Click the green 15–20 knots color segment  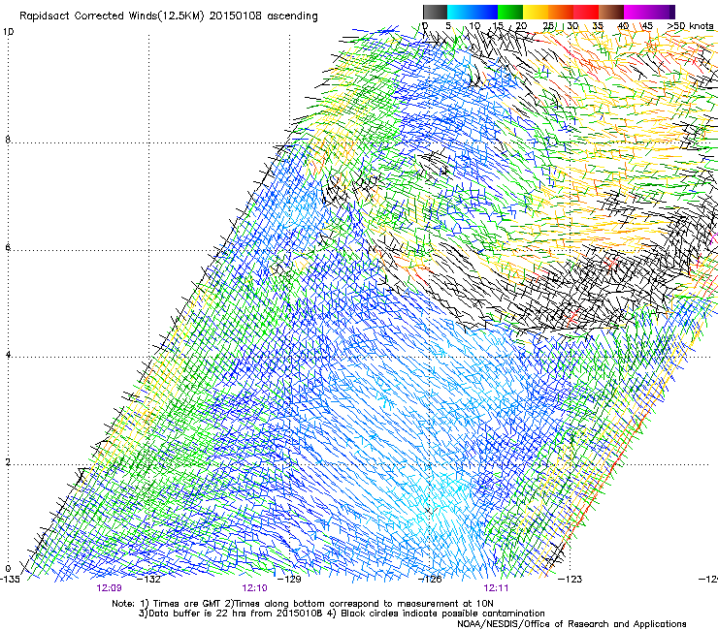tap(510, 12)
